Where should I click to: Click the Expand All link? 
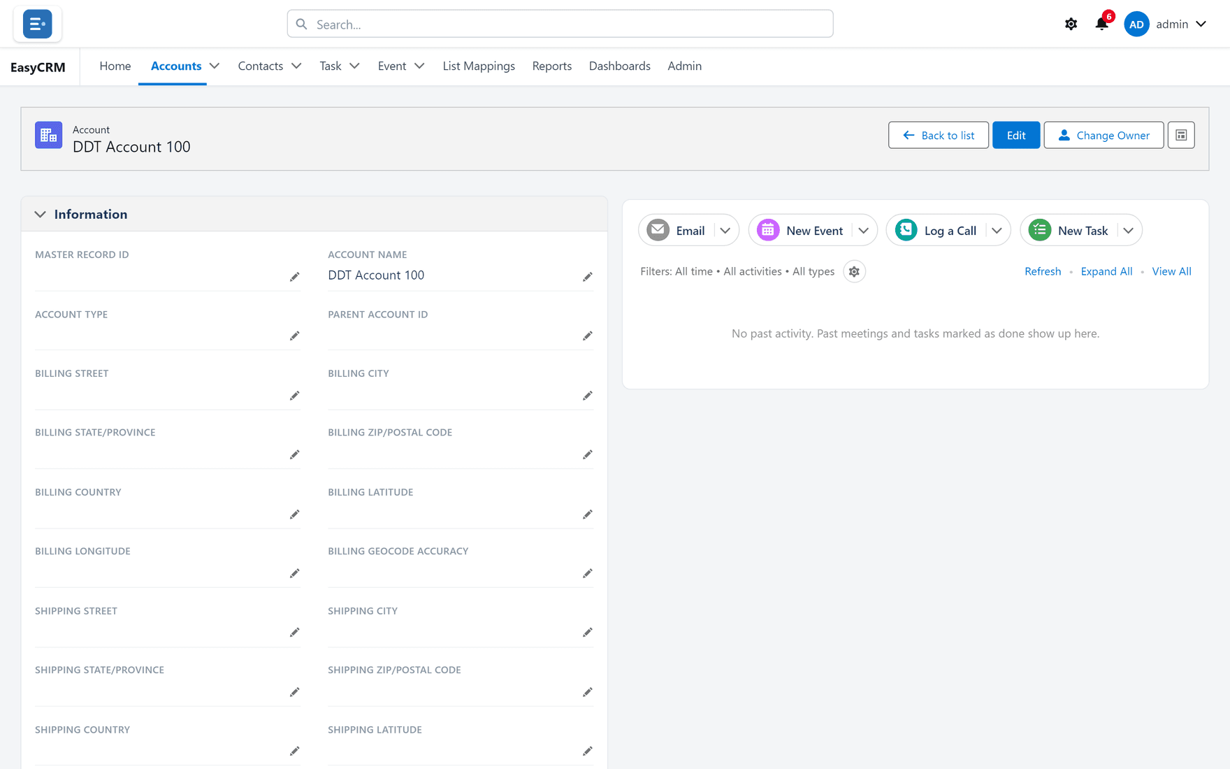[x=1106, y=271]
